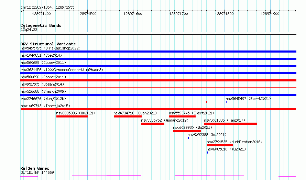Click ruler position 128971600
Screen dimensions: 306x180
[x=133, y=14]
